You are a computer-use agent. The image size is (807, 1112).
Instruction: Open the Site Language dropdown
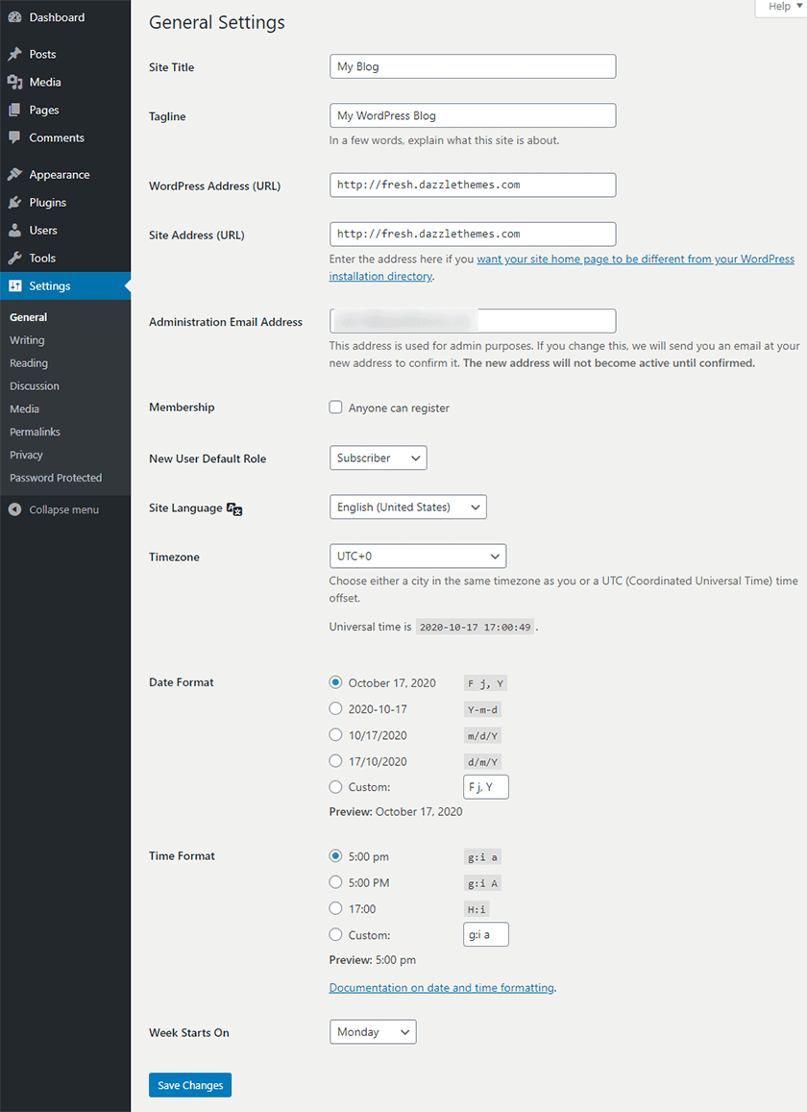[x=407, y=507]
